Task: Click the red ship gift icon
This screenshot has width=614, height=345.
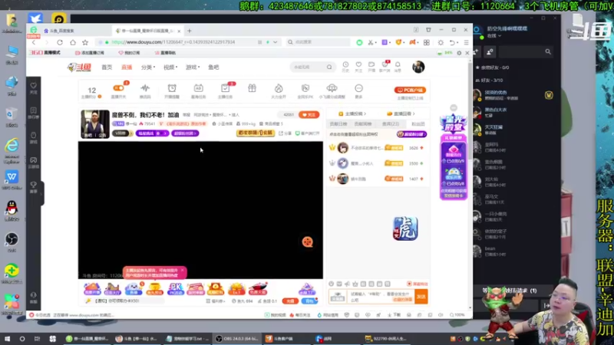Action: pyautogui.click(x=257, y=289)
